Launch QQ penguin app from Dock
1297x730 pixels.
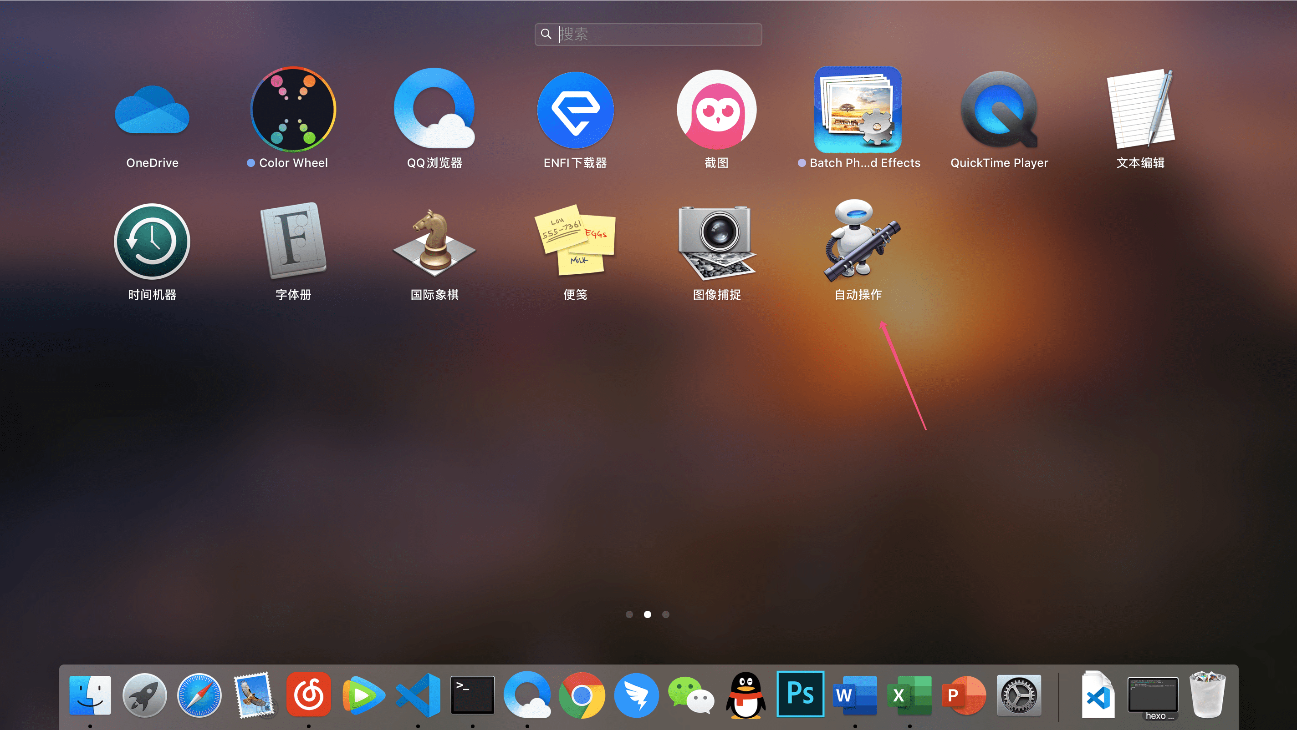746,695
